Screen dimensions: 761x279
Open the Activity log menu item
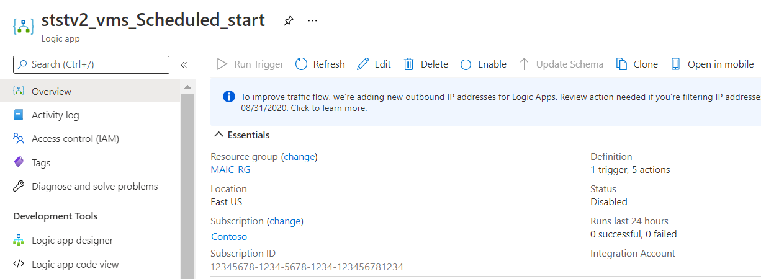coord(55,115)
